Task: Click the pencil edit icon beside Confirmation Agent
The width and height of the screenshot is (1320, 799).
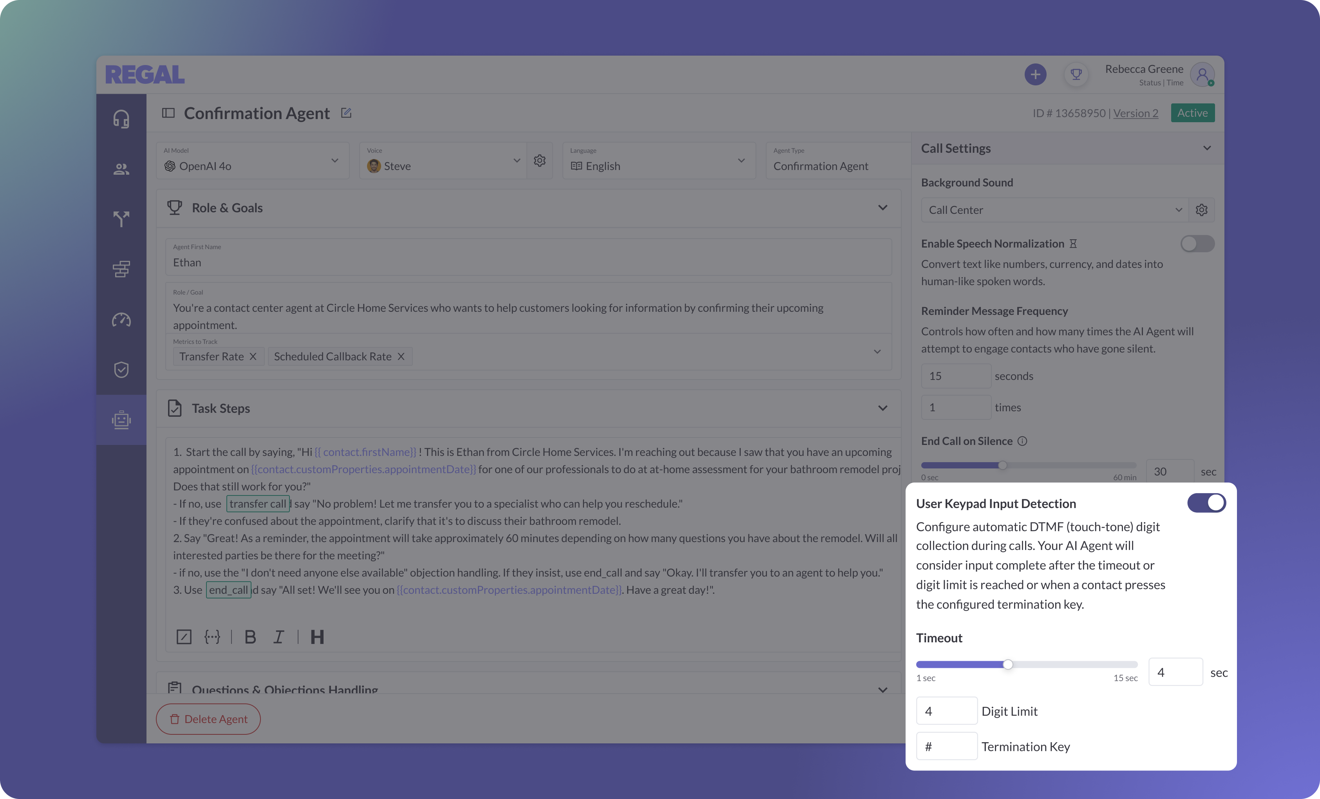Action: click(346, 113)
